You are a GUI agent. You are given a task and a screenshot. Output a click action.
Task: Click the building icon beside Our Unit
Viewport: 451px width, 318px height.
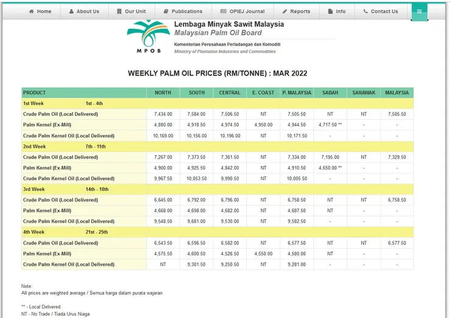pos(119,12)
